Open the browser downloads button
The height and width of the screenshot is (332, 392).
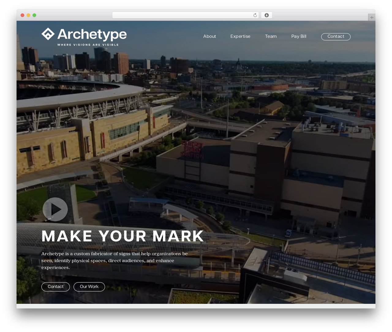pyautogui.click(x=266, y=15)
